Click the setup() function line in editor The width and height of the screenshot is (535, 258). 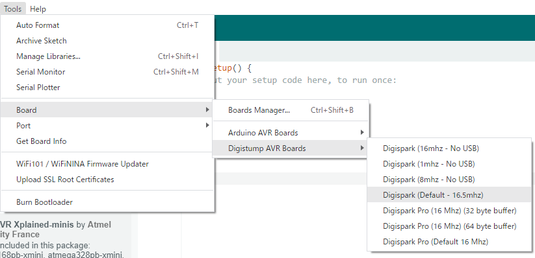pyautogui.click(x=233, y=68)
